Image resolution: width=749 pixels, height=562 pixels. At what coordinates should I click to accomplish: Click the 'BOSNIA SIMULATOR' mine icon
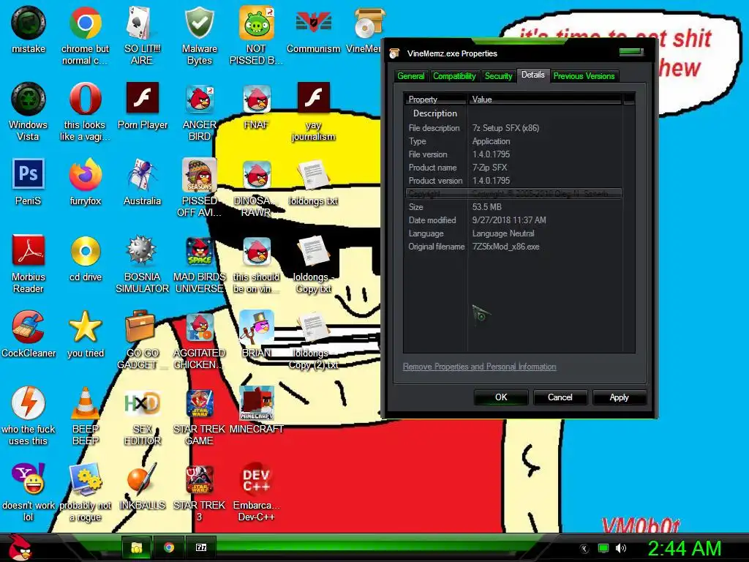tap(142, 264)
